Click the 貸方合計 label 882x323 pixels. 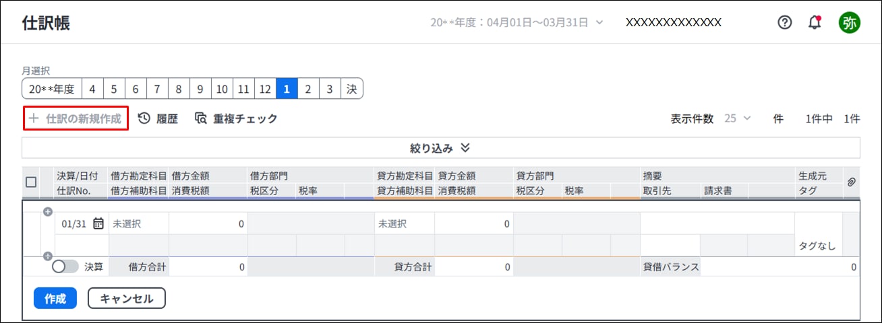(413, 267)
